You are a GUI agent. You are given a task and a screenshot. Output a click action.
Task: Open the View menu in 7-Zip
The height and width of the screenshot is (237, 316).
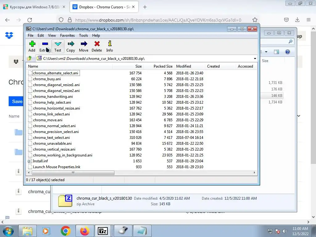click(52, 35)
